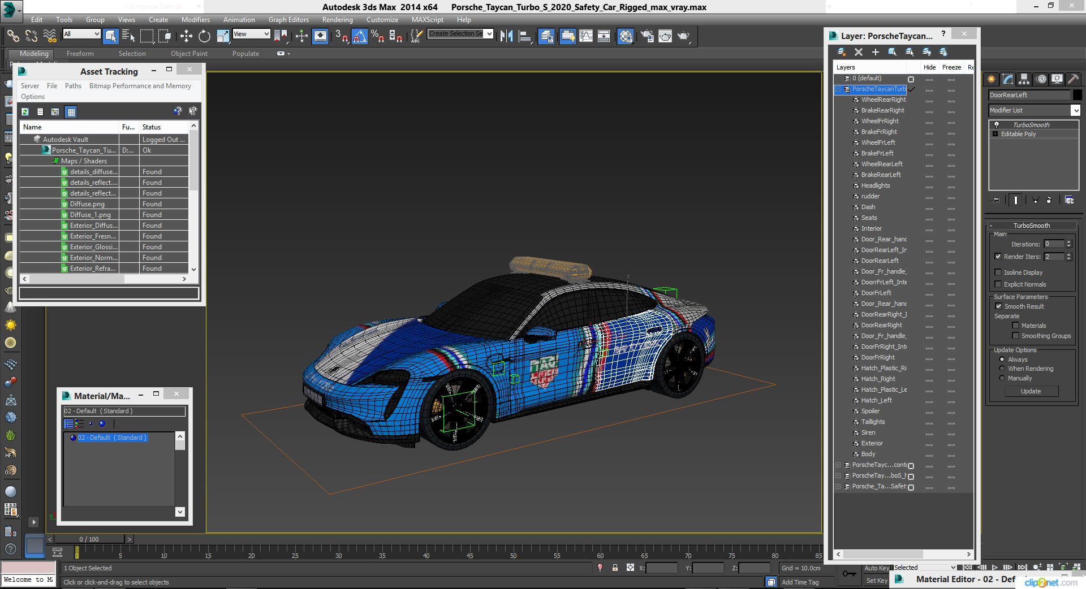The image size is (1086, 589).
Task: Click the object color swatch beside DoorRearLeft
Action: [x=1077, y=95]
